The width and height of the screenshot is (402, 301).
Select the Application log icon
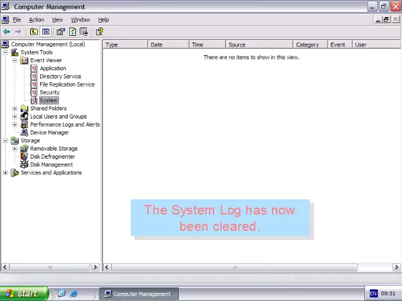point(33,68)
